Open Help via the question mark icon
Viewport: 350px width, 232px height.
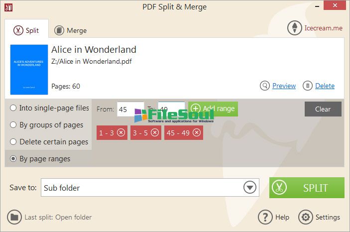click(265, 217)
